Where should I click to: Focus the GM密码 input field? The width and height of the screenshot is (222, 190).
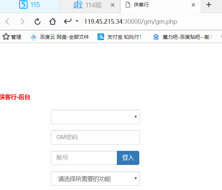[95, 137]
